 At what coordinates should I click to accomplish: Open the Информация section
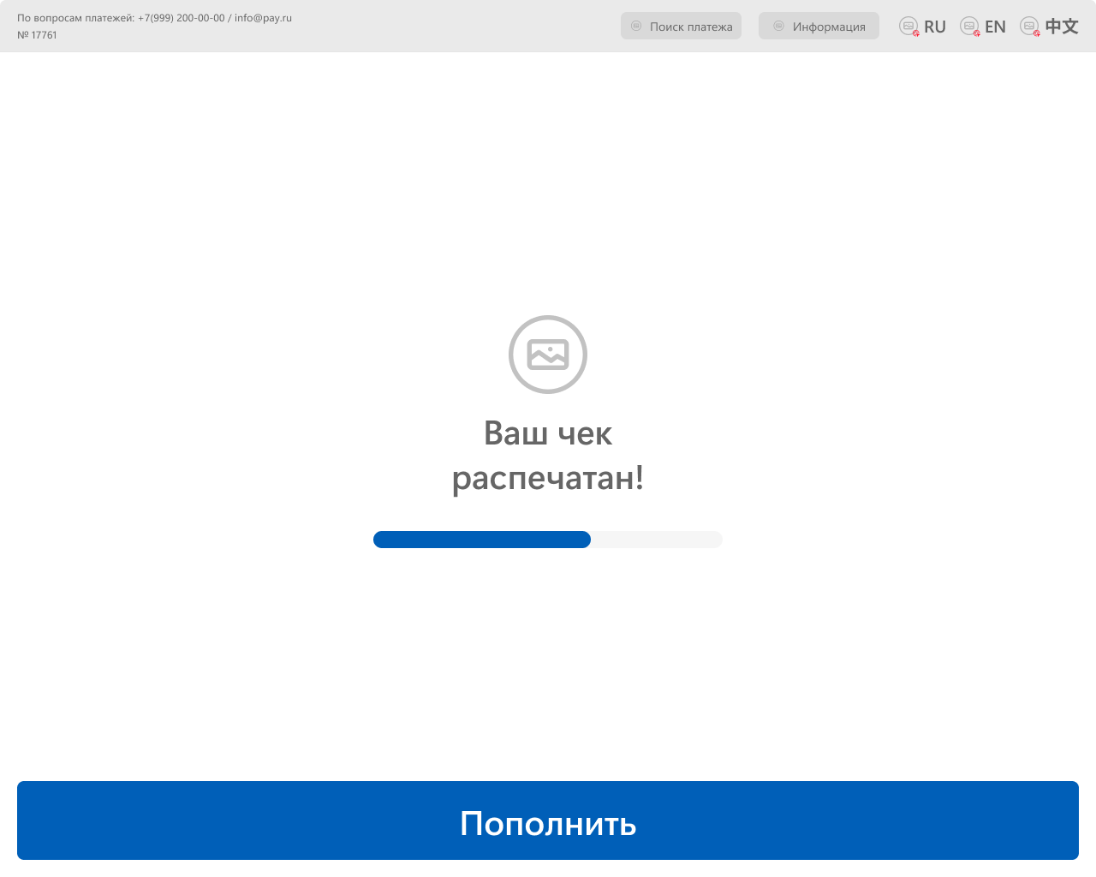point(819,26)
